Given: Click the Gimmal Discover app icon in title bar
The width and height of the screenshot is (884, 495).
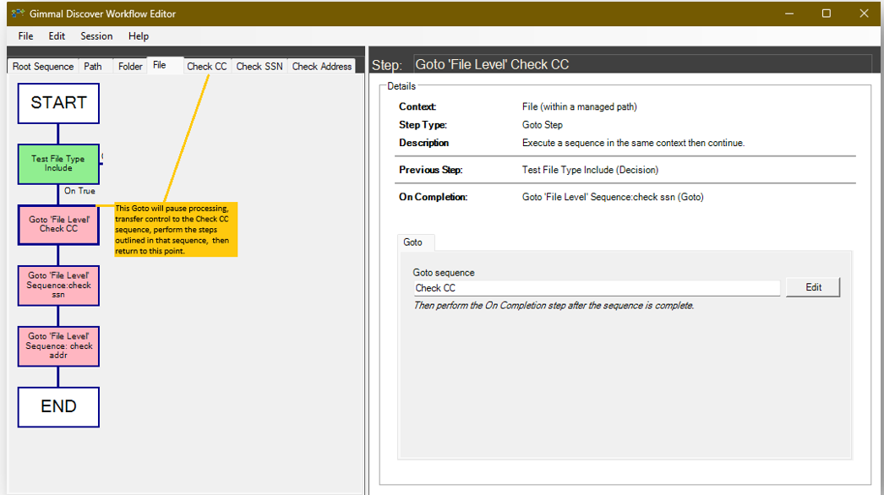Looking at the screenshot, I should 17,14.
